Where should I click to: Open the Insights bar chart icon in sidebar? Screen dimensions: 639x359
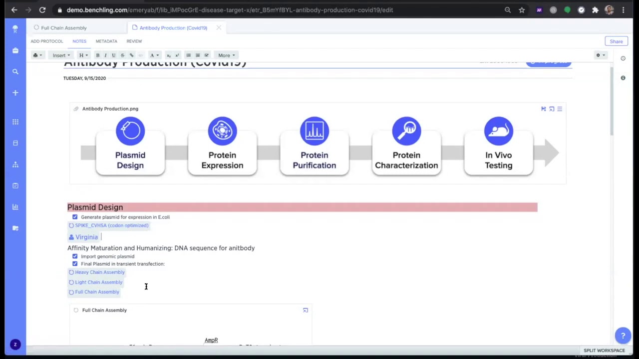[x=15, y=207]
